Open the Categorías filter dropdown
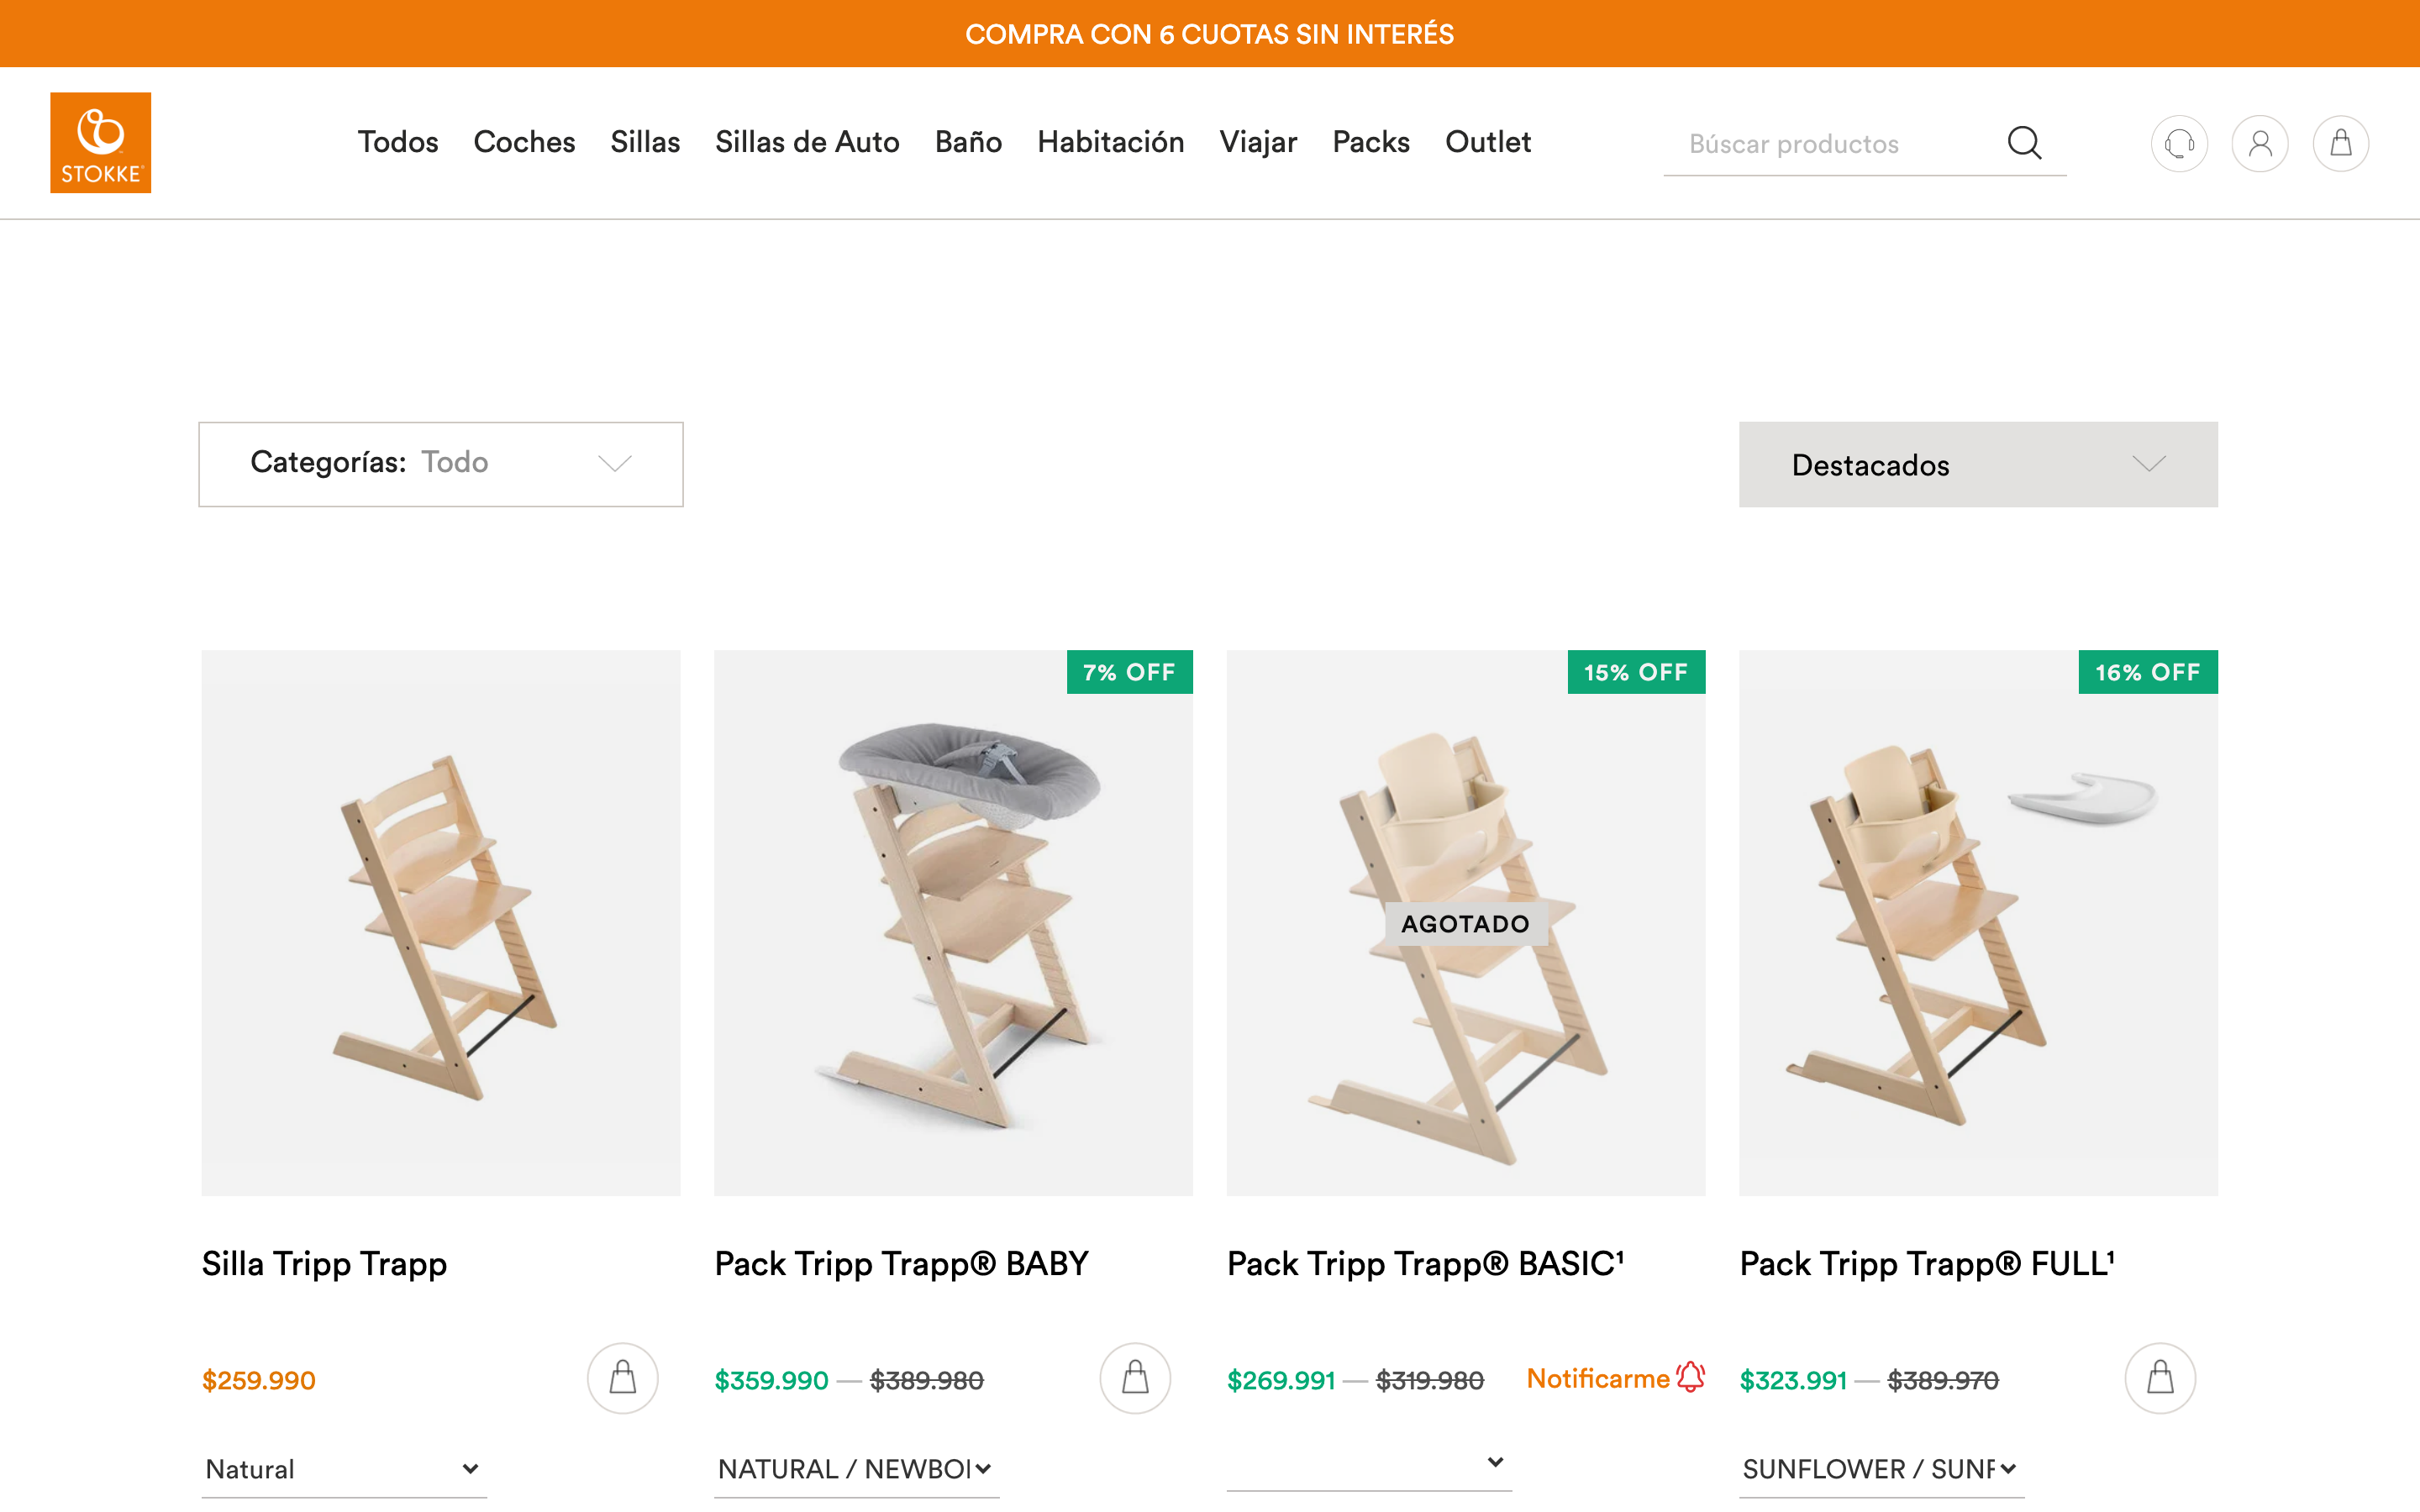2420x1512 pixels. point(440,463)
